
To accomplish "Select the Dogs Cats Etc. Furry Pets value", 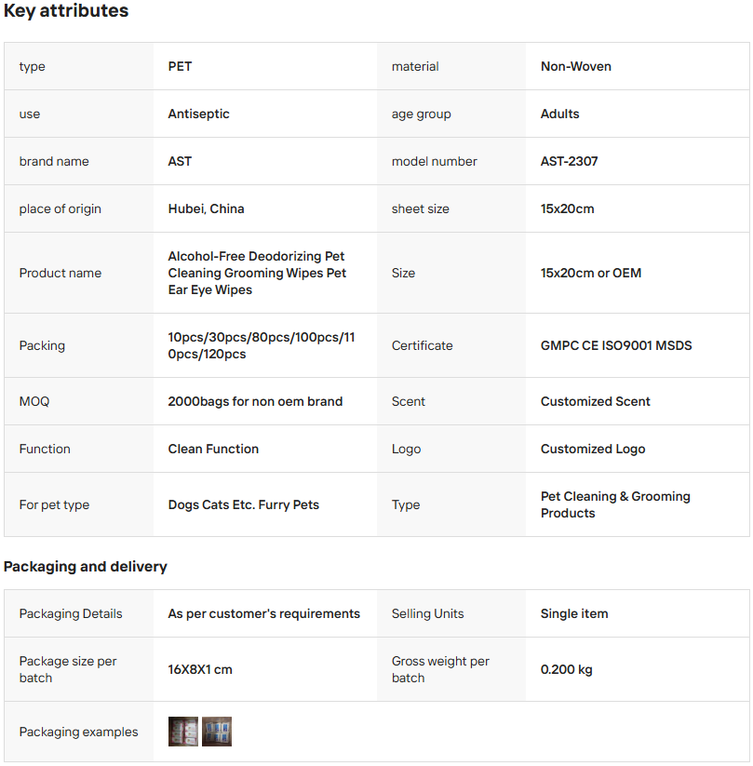I will click(243, 504).
